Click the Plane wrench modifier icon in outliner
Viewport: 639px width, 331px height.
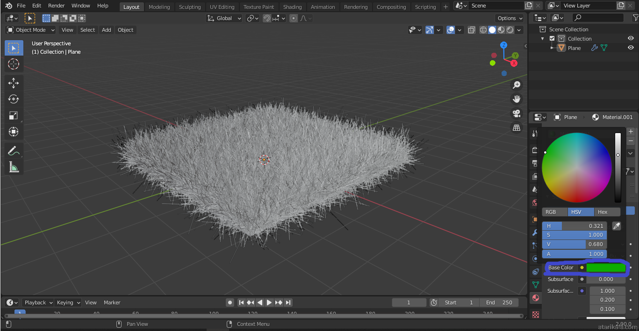(594, 48)
